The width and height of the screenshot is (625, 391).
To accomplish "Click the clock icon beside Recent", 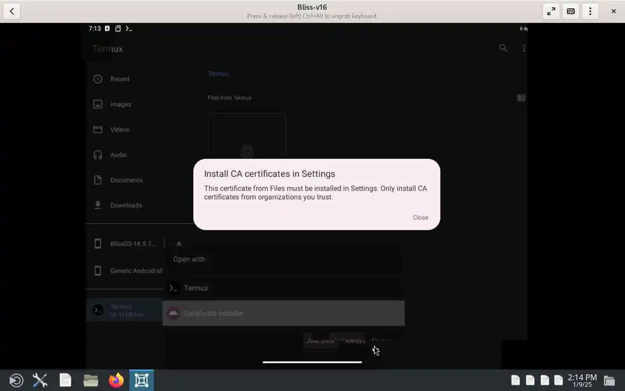I will click(98, 79).
